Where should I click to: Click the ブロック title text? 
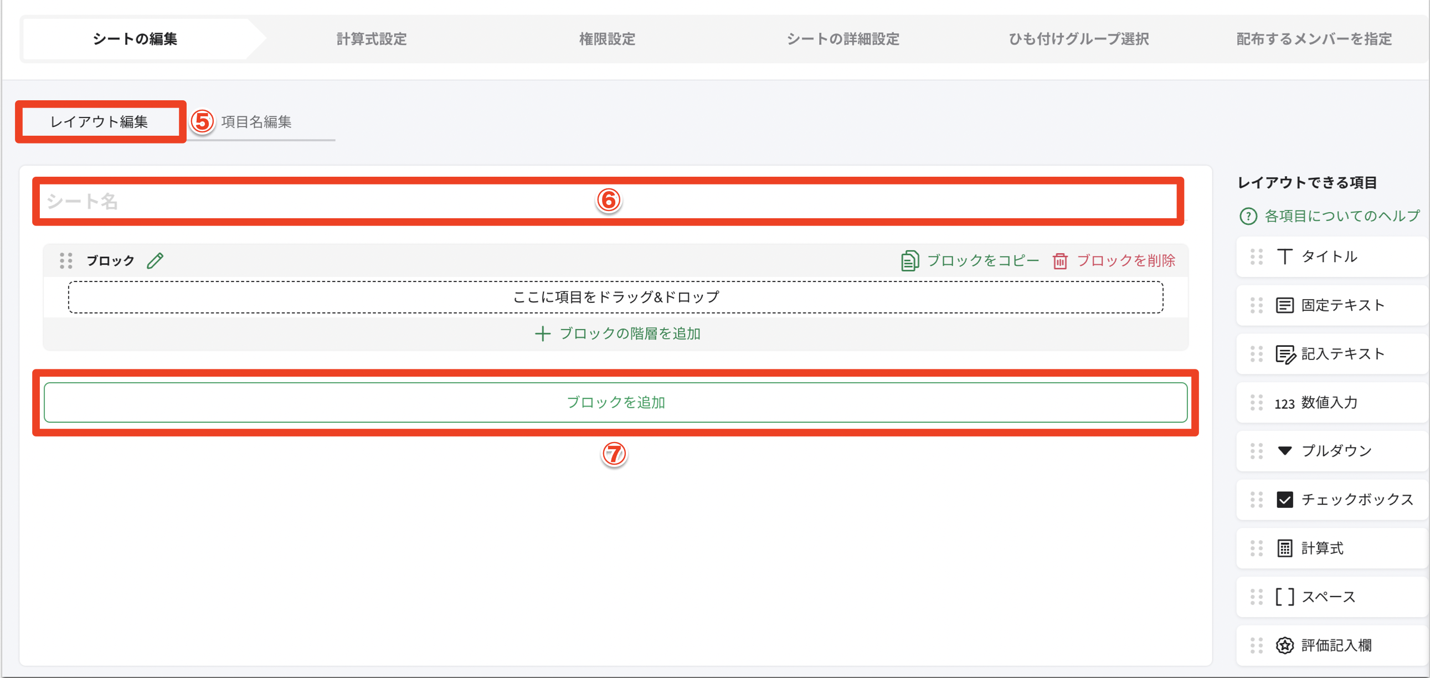[x=110, y=260]
